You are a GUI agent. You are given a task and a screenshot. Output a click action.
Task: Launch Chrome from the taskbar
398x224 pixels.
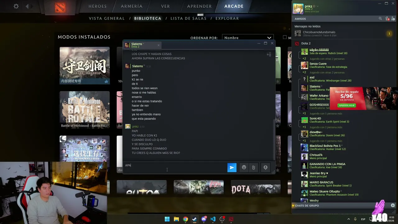click(x=185, y=219)
